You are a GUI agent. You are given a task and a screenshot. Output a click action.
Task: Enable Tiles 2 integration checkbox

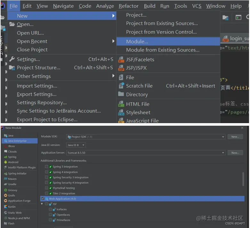[46, 193]
